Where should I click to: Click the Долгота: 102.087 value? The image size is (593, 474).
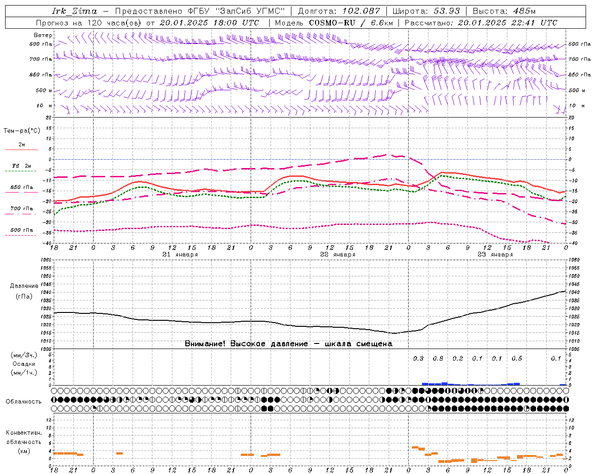[x=339, y=11]
